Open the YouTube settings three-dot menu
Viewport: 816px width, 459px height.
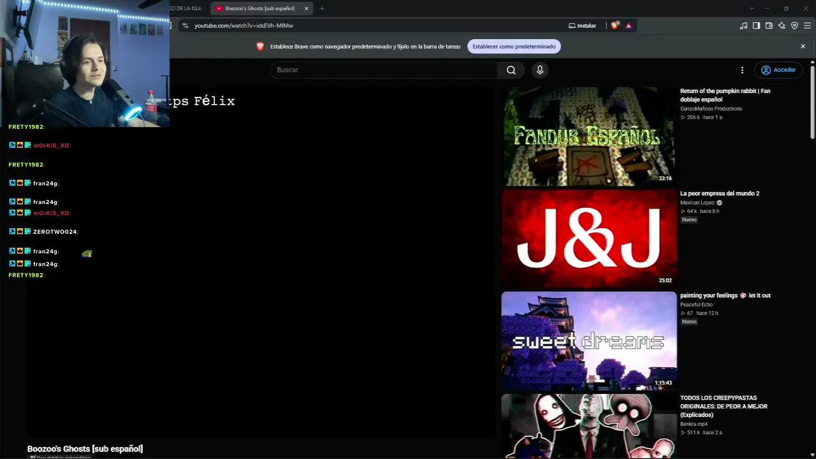tap(742, 70)
